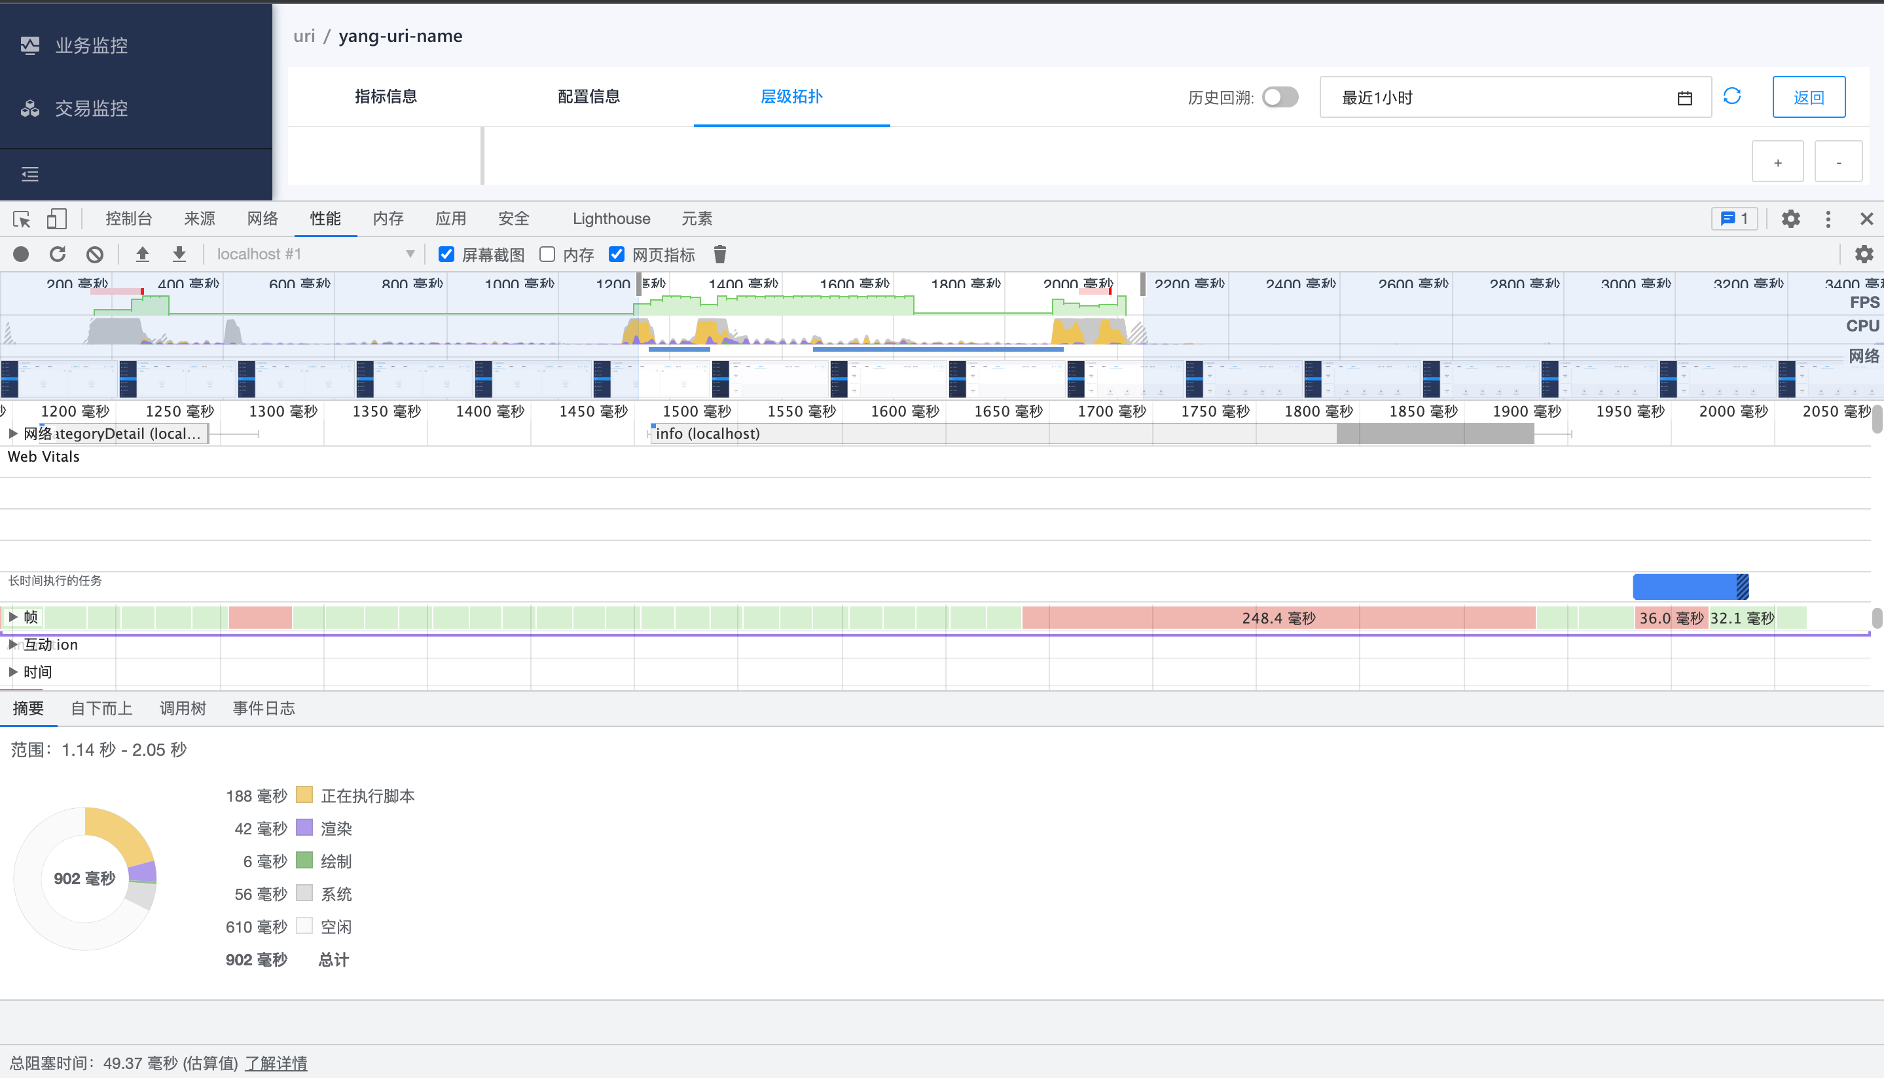
Task: Expand the 互动 track
Action: (x=12, y=645)
